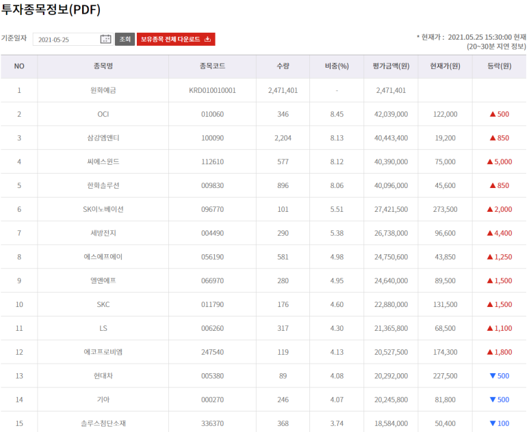Click stock code 100090
This screenshot has width=529, height=432.
[213, 138]
